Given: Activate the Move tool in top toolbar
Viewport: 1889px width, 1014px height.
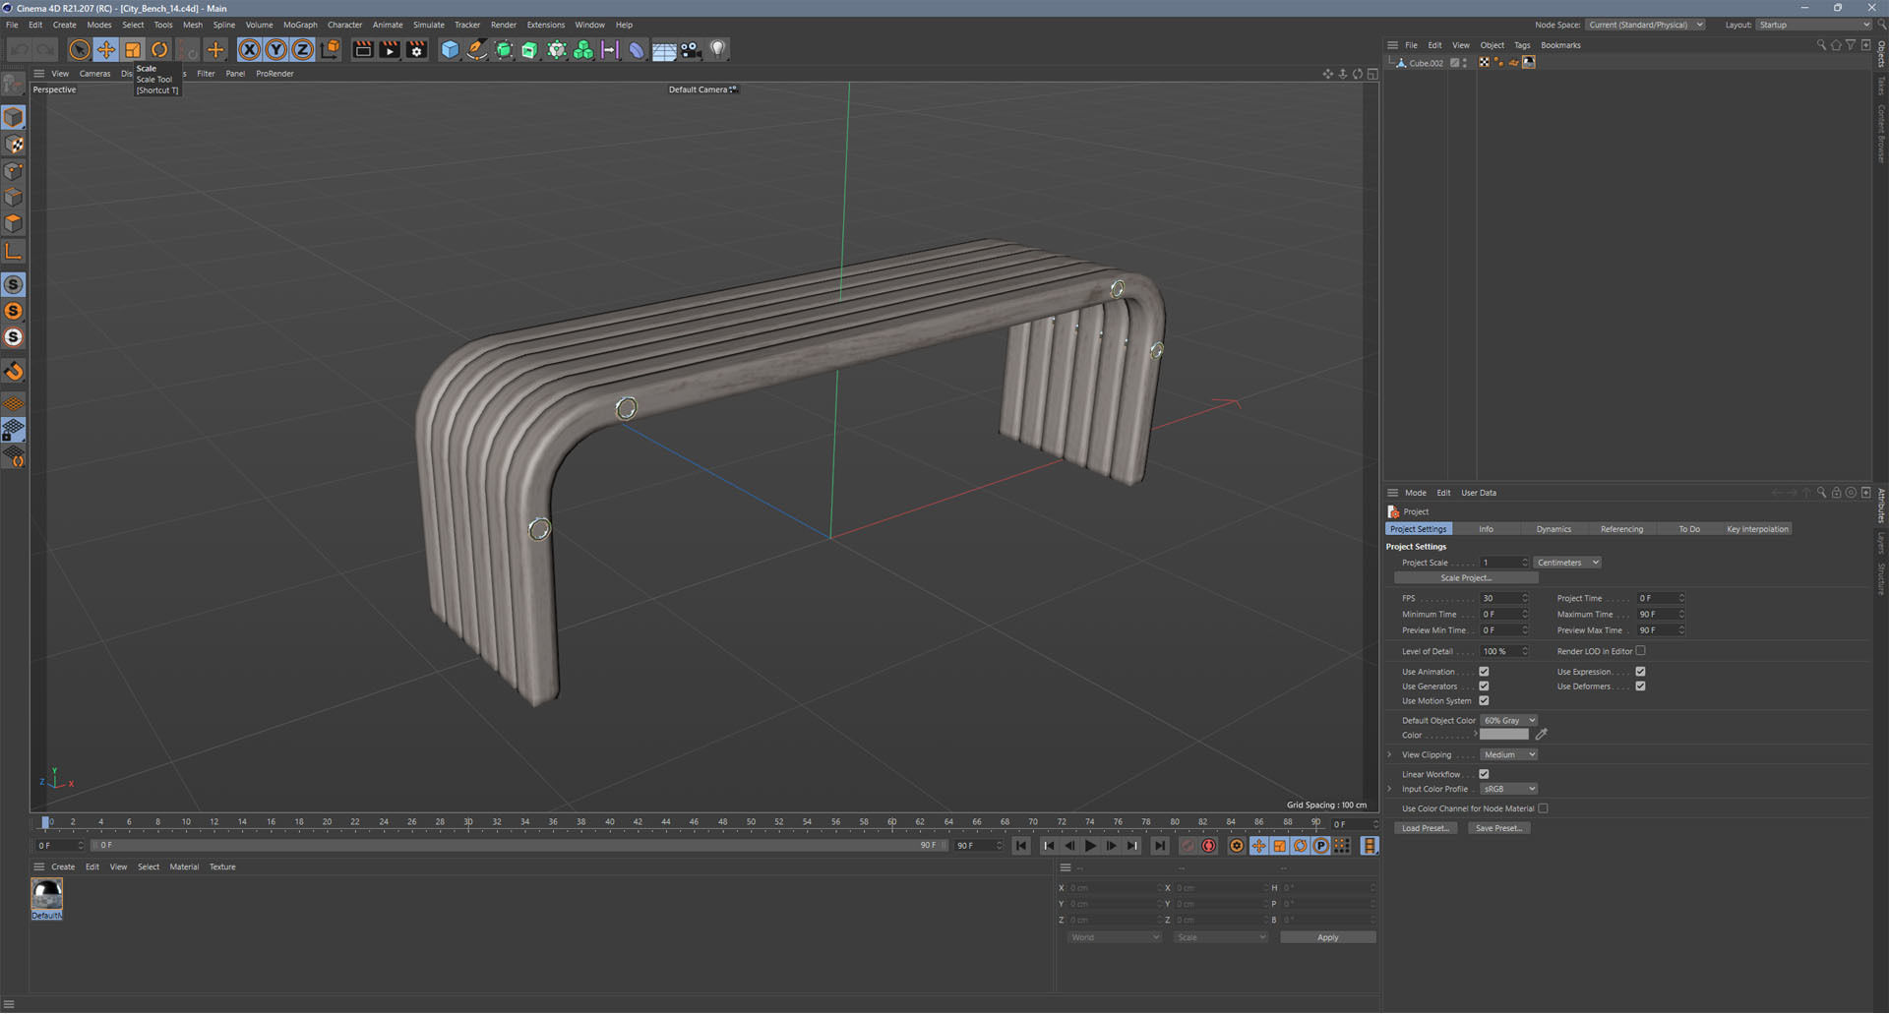Looking at the screenshot, I should (x=106, y=49).
